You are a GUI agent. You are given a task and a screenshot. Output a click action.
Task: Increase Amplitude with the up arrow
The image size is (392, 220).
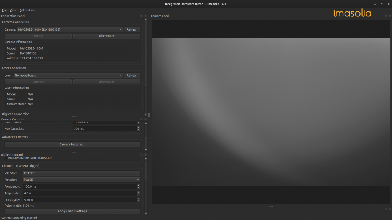(x=139, y=192)
